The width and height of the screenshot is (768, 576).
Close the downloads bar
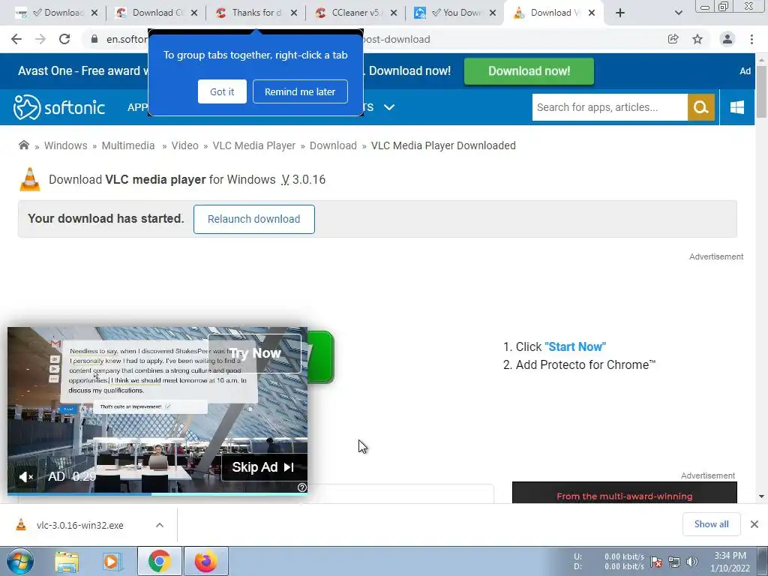coord(754,524)
